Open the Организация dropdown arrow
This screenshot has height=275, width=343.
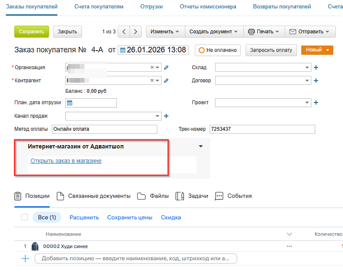157,67
